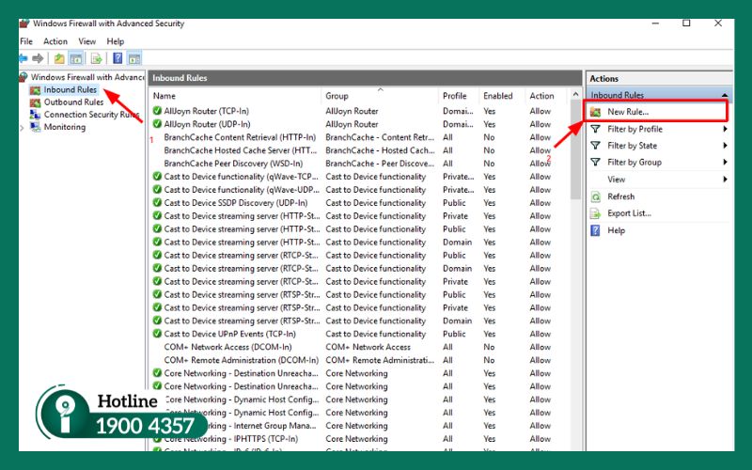Screen dimensions: 752x470
Task: Select Connection Security Rules tree node
Action: pyautogui.click(x=91, y=115)
